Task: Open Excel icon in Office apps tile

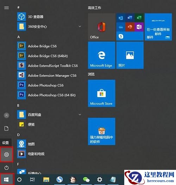Action: [139, 18]
